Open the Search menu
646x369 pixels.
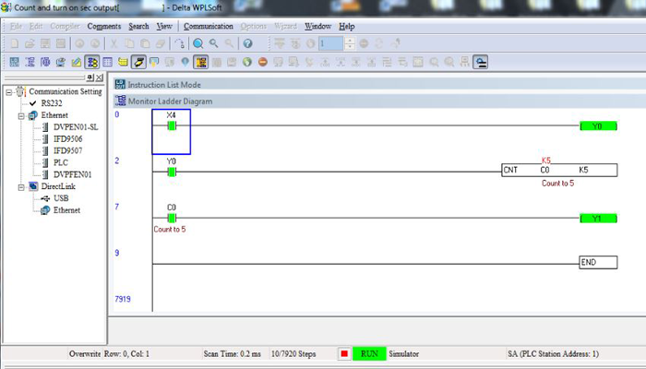138,27
